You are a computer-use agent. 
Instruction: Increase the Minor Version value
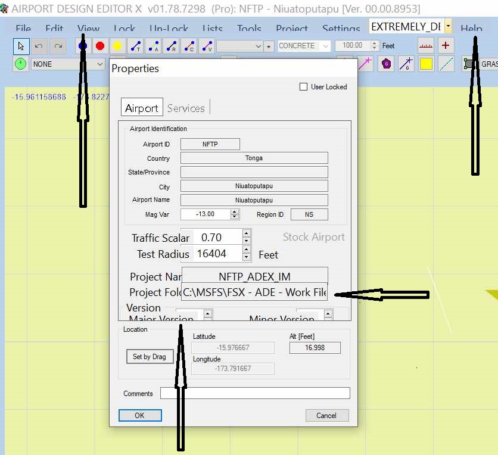[328, 314]
